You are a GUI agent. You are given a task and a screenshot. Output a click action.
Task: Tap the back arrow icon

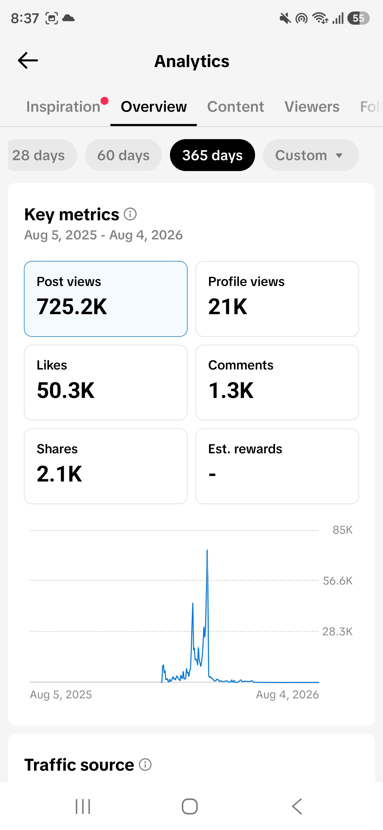click(x=28, y=61)
